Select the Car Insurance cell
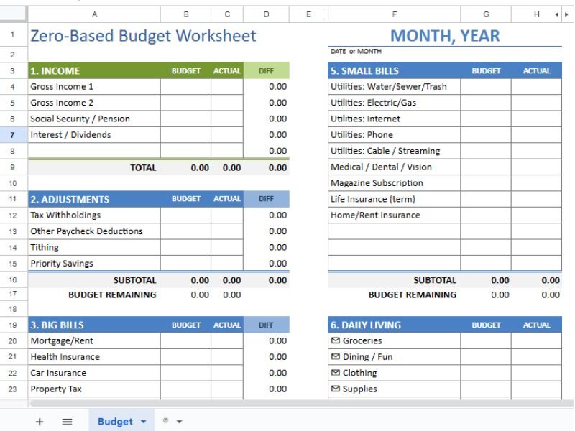Screen dimensions: 575x431 [x=94, y=373]
